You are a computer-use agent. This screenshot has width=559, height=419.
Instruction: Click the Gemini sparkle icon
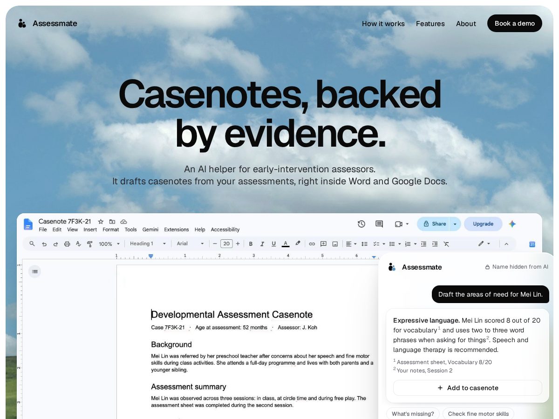point(512,224)
